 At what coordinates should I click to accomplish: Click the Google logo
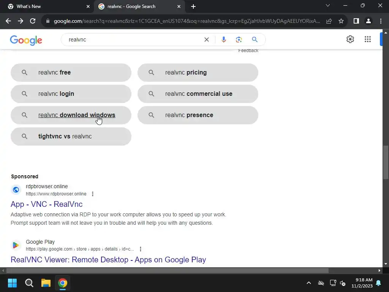pos(26,40)
